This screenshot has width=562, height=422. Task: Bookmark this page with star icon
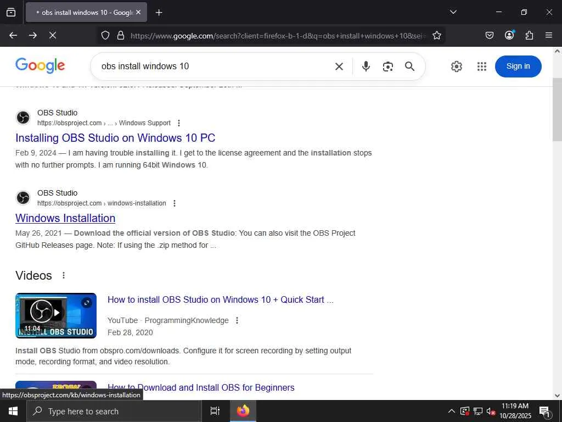pos(436,35)
